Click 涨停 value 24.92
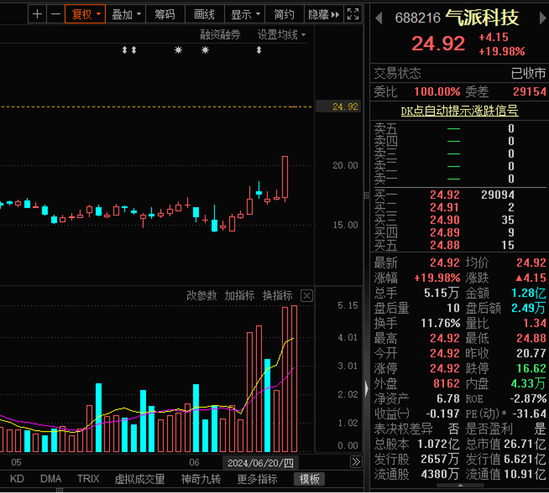The height and width of the screenshot is (493, 549). 444,369
